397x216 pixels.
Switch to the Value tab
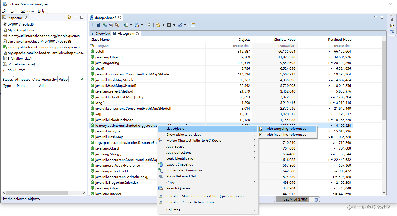click(x=63, y=80)
